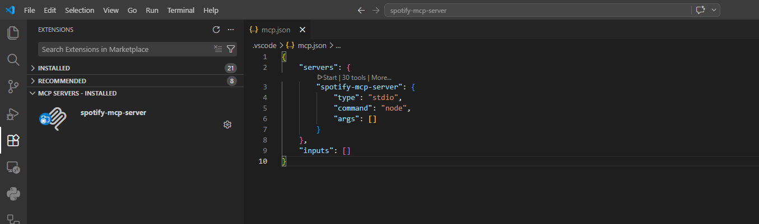Go back with the left arrow
The width and height of the screenshot is (759, 224).
[x=361, y=11]
